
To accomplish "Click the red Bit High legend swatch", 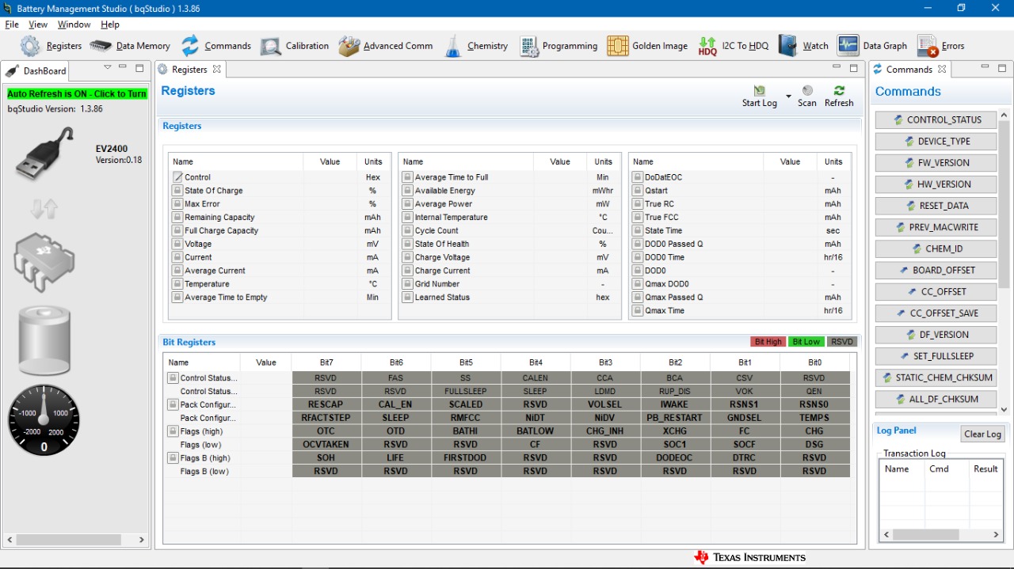I will (768, 342).
